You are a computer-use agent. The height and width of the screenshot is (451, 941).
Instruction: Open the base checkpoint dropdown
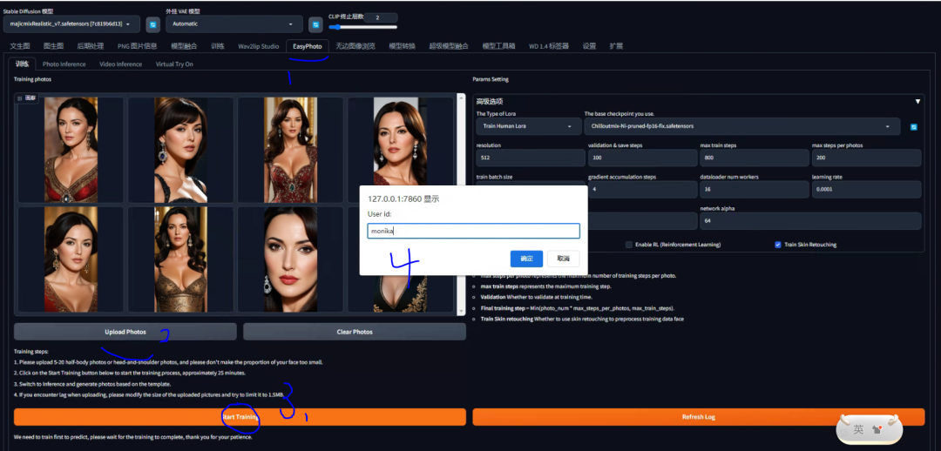pos(741,126)
